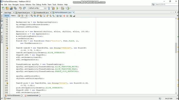Switch to the Start Page tab
This screenshot has height=100, width=179.
[8, 13]
